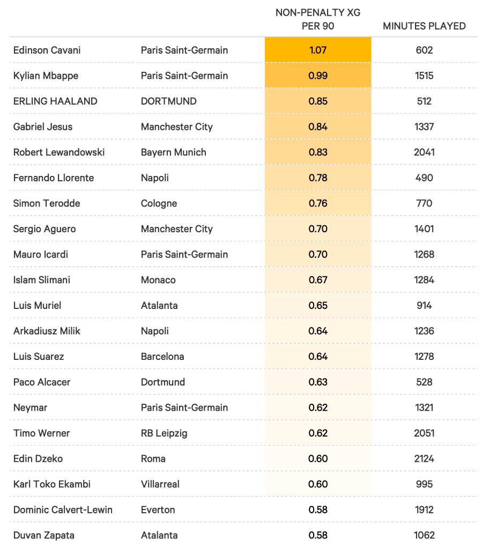Click the Bayern Munich team cell

(173, 152)
